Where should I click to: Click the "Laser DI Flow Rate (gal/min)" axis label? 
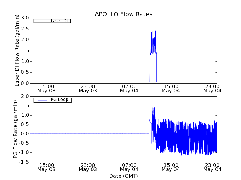point(17,50)
